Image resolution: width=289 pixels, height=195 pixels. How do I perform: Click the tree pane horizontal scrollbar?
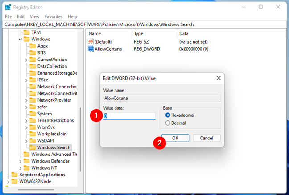point(36,190)
